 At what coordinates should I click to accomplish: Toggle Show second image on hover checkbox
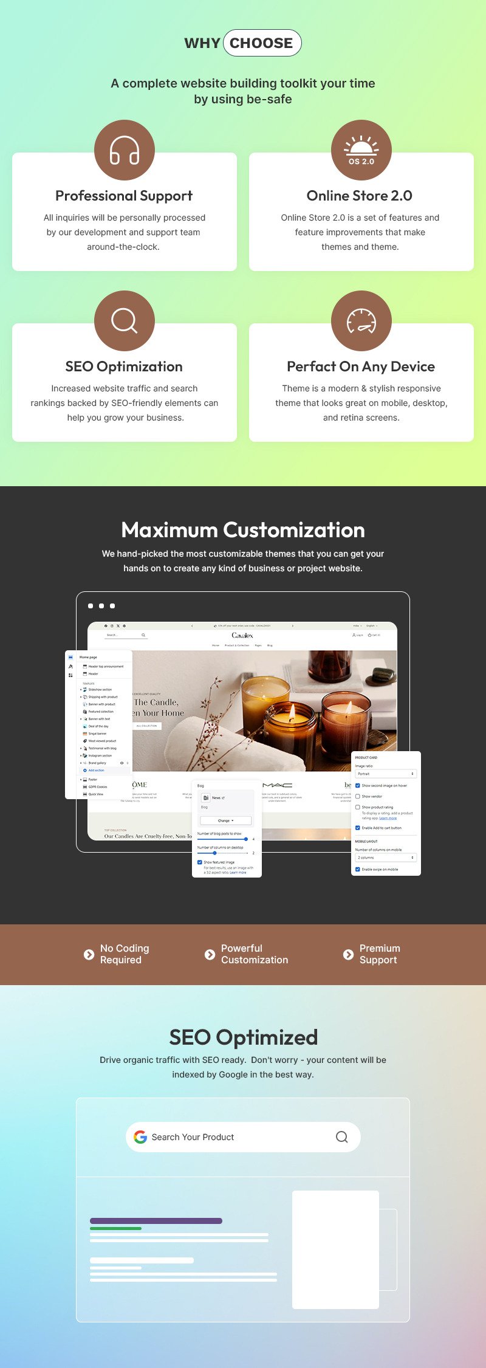(x=358, y=786)
